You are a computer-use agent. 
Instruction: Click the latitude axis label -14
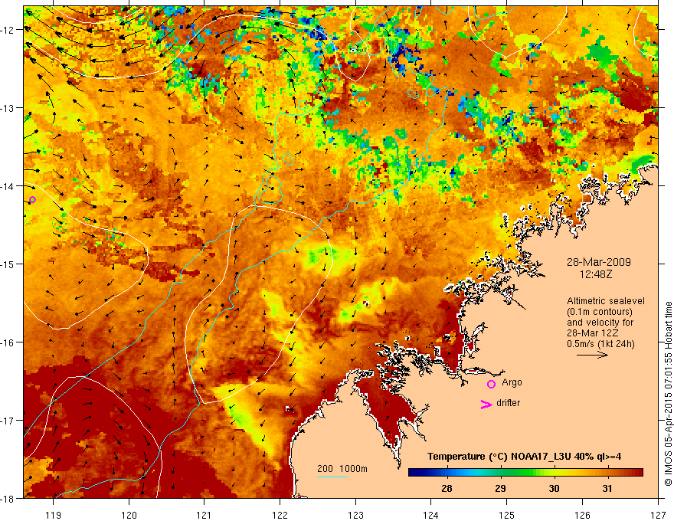[x=8, y=185]
